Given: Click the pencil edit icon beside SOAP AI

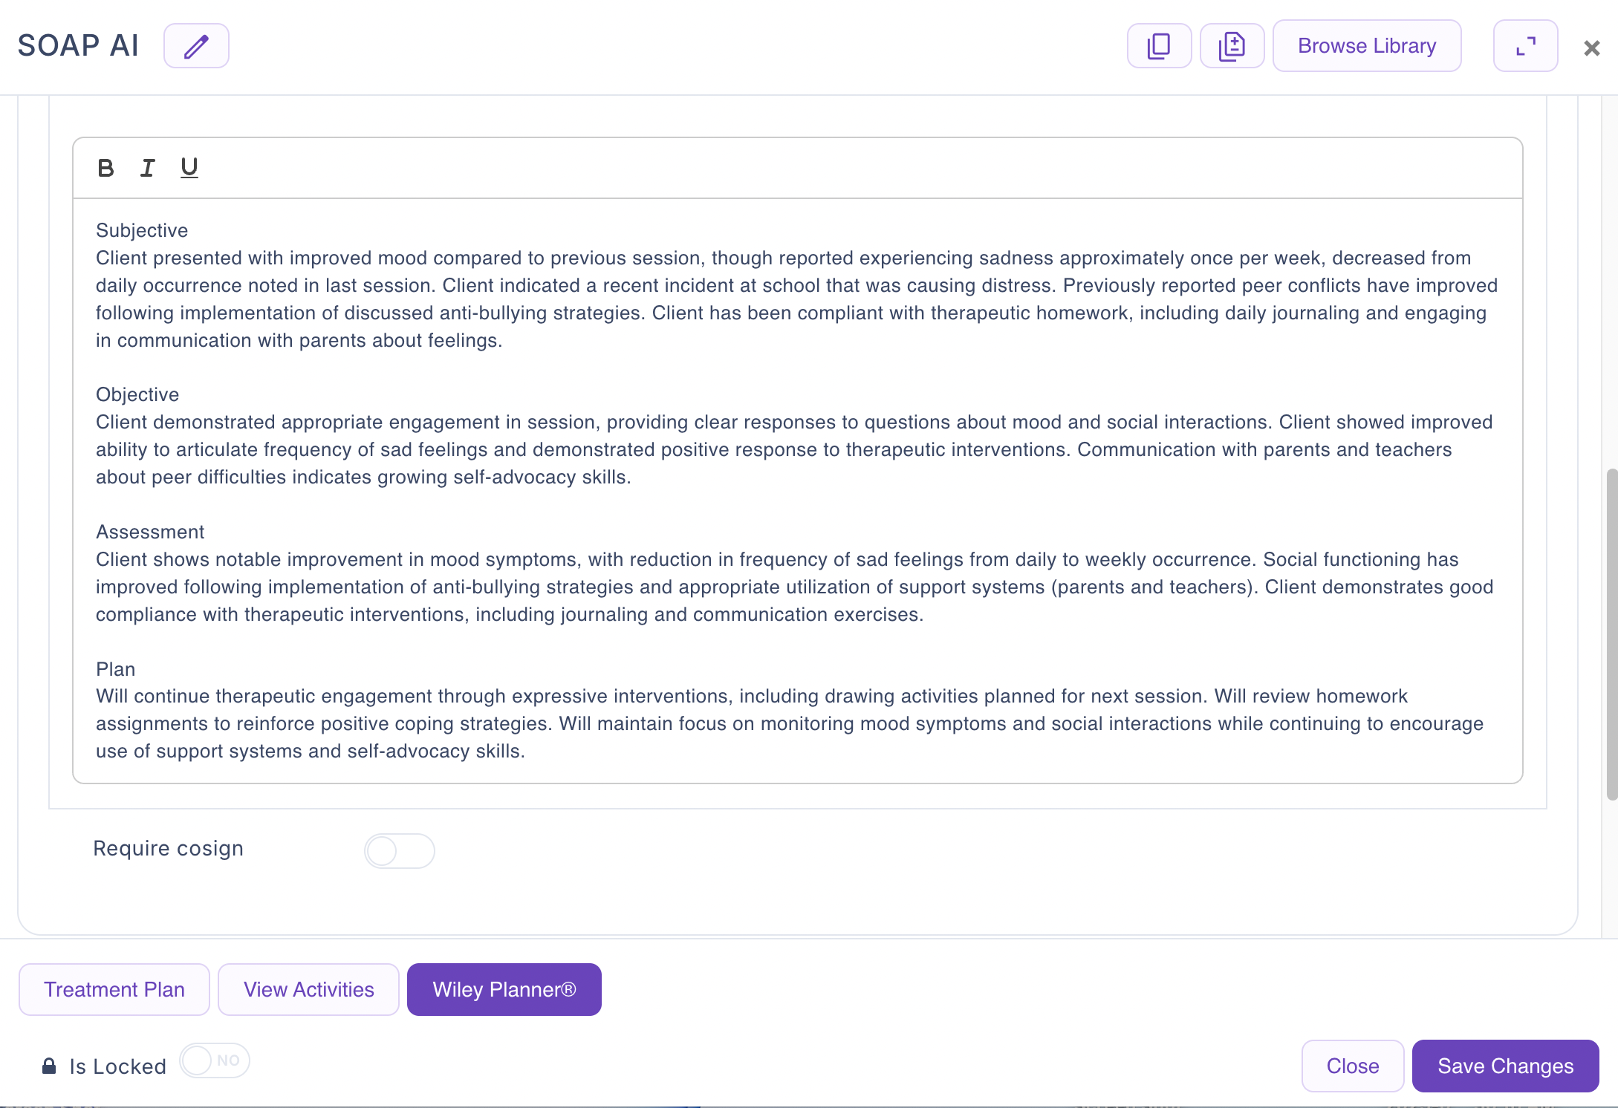Looking at the screenshot, I should [196, 46].
